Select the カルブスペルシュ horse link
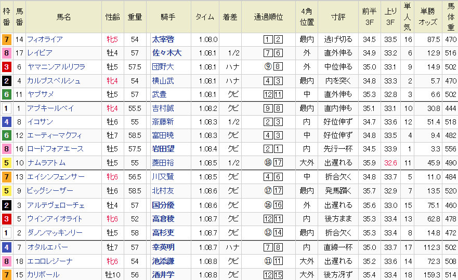The width and height of the screenshot is (458, 280). [x=54, y=80]
